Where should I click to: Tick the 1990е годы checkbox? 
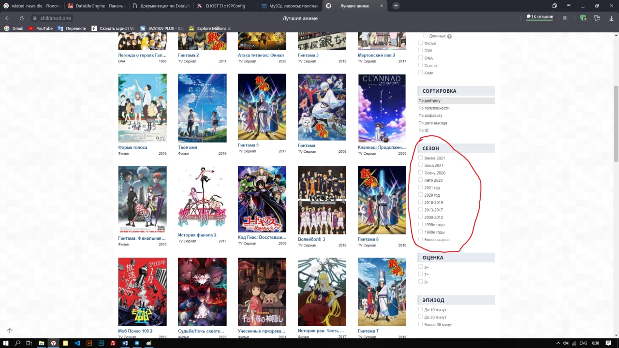coord(421,224)
